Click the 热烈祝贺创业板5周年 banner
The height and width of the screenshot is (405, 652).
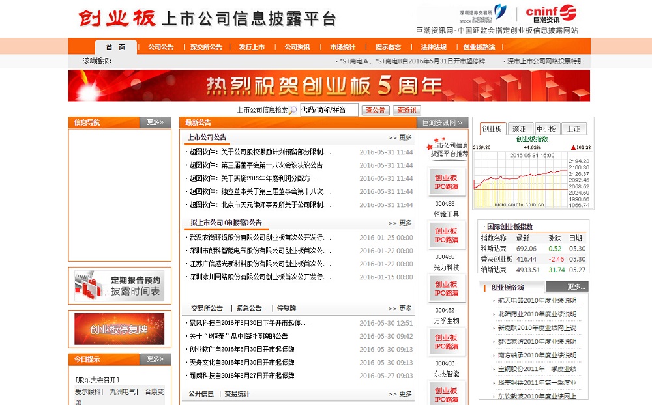(329, 85)
